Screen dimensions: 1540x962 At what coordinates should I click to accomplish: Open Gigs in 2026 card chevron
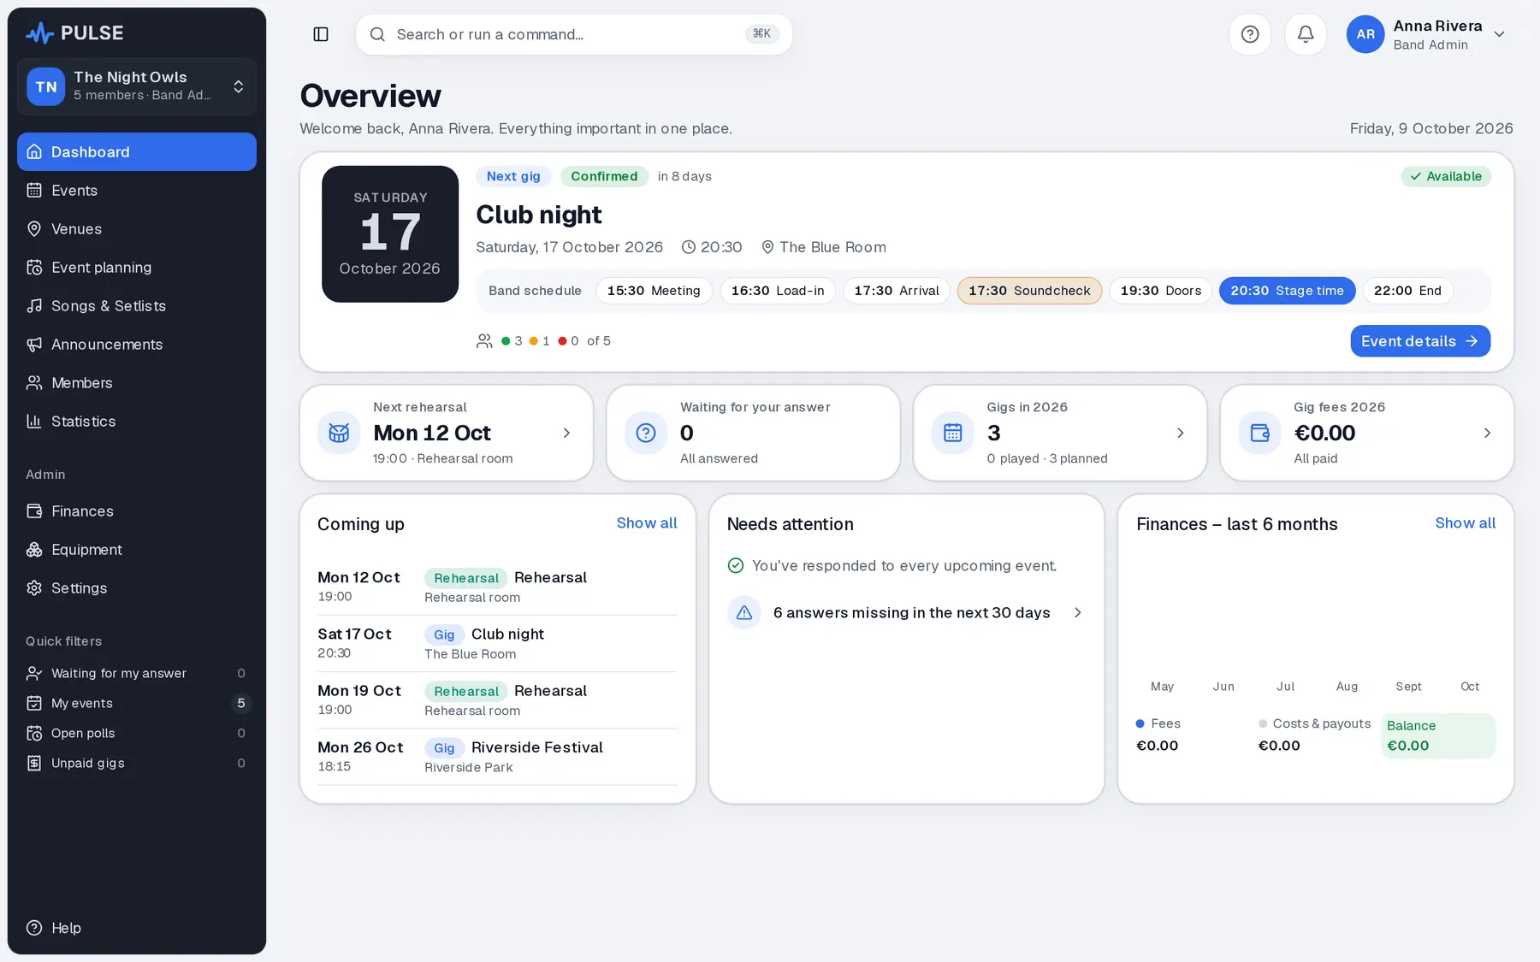click(1181, 433)
